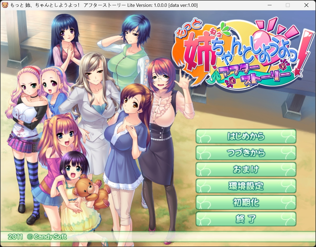This screenshot has height=247, width=316.
Task: Select つづきから to continue a saved game
Action: [x=246, y=153]
